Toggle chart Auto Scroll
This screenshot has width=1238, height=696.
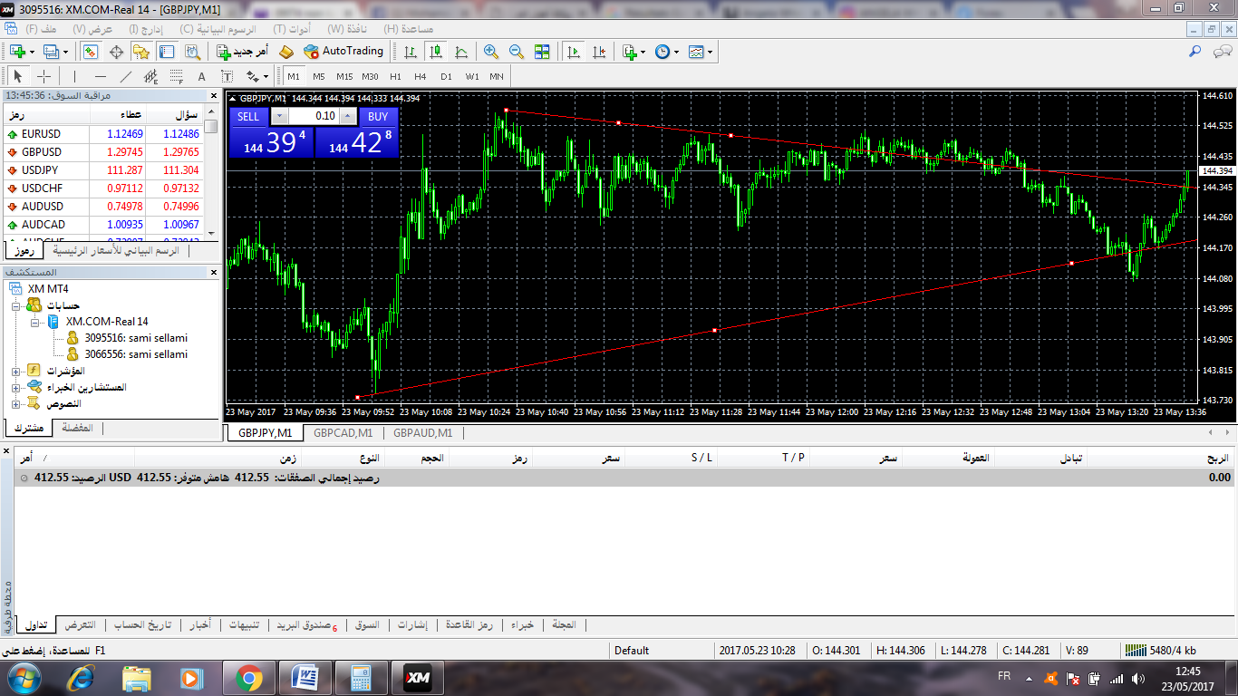[x=573, y=52]
